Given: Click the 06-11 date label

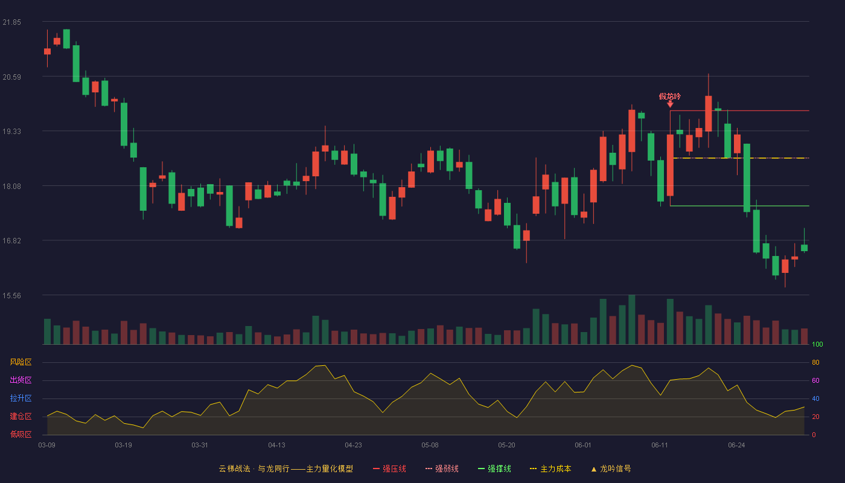Looking at the screenshot, I should point(660,445).
